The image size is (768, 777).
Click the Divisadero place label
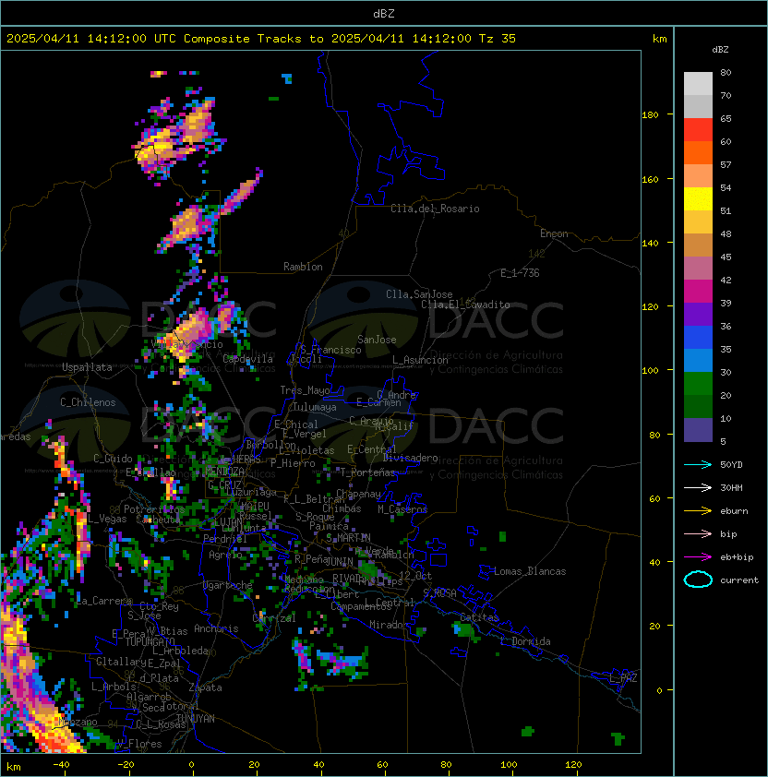(410, 458)
